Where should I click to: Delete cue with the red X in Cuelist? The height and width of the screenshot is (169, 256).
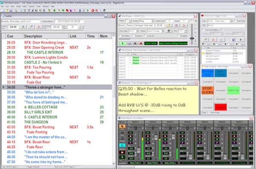pyautogui.click(x=39, y=27)
